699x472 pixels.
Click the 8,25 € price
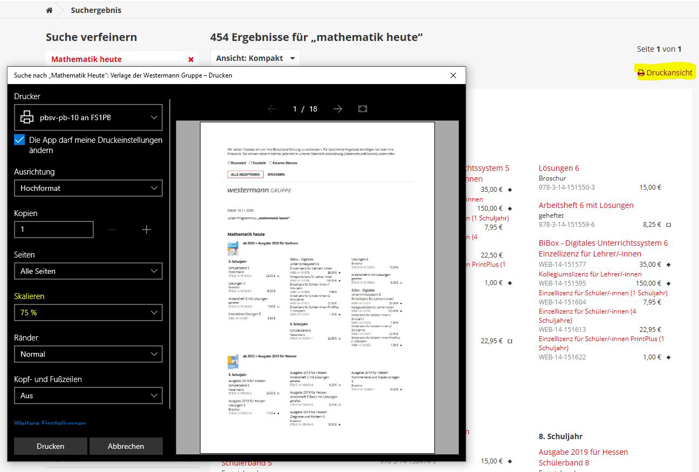click(652, 224)
